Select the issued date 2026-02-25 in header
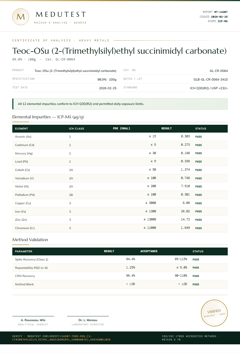This screenshot has height=353, width=240. 219,17
